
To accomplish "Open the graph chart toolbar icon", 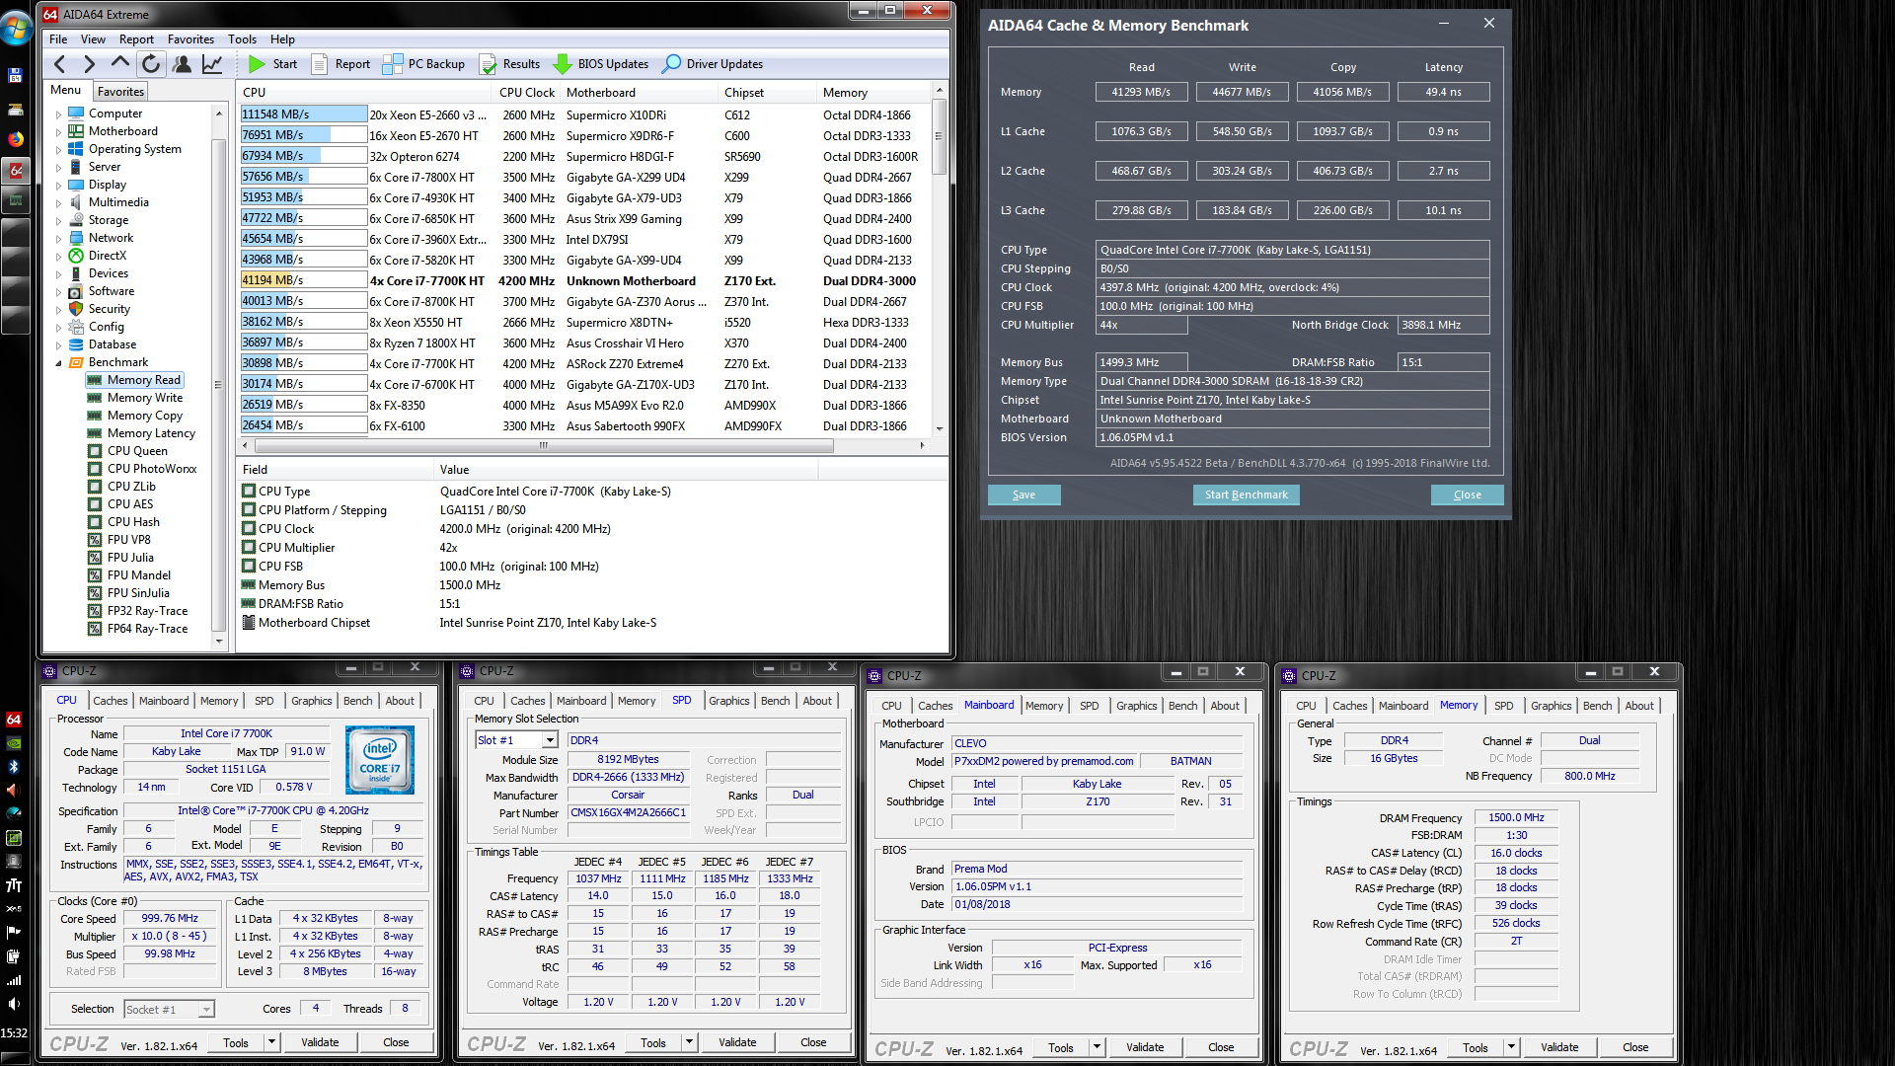I will 212,64.
